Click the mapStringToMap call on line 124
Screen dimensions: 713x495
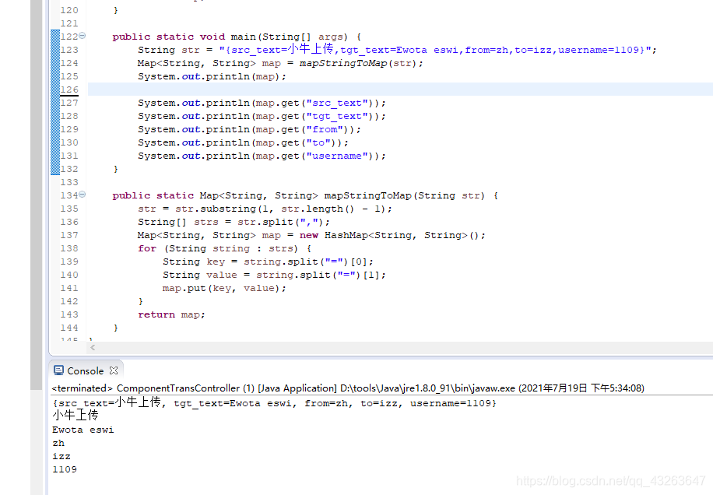[x=361, y=63]
